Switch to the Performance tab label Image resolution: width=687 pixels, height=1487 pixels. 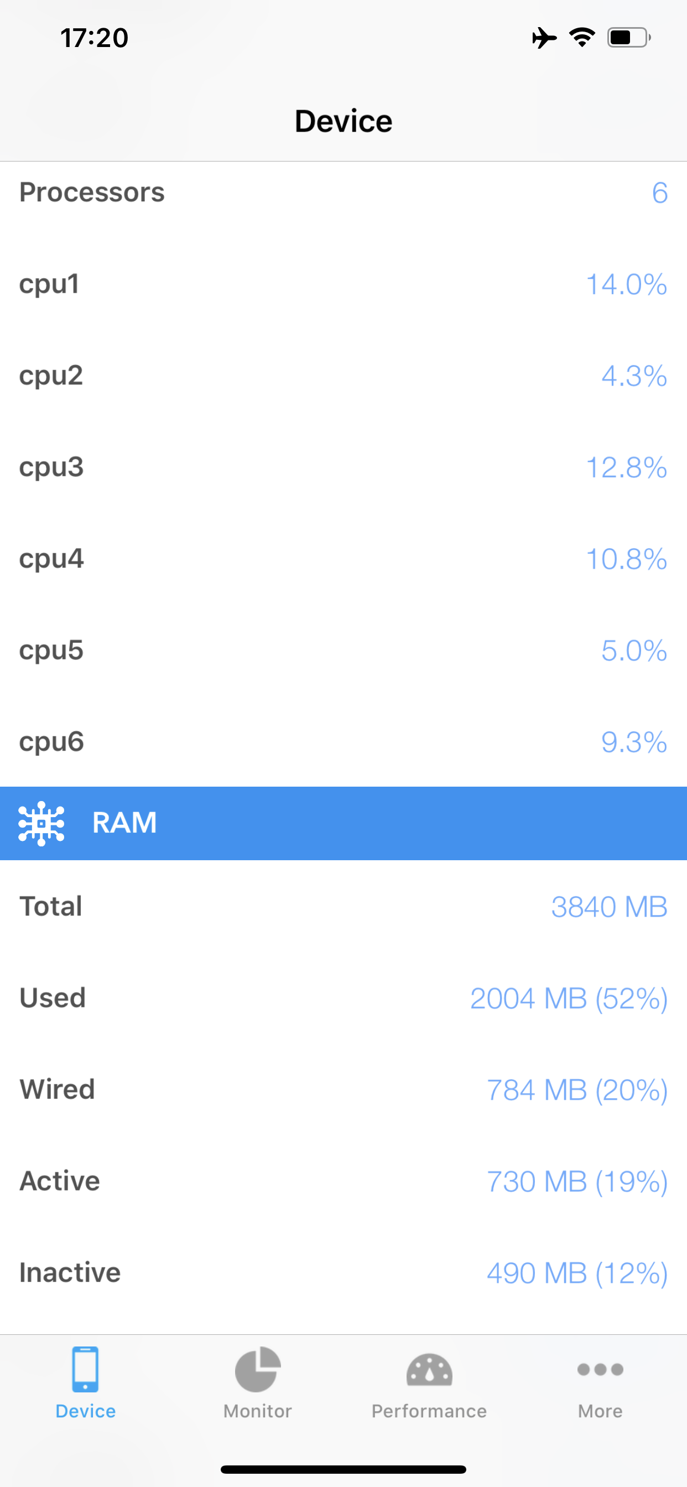[429, 1411]
